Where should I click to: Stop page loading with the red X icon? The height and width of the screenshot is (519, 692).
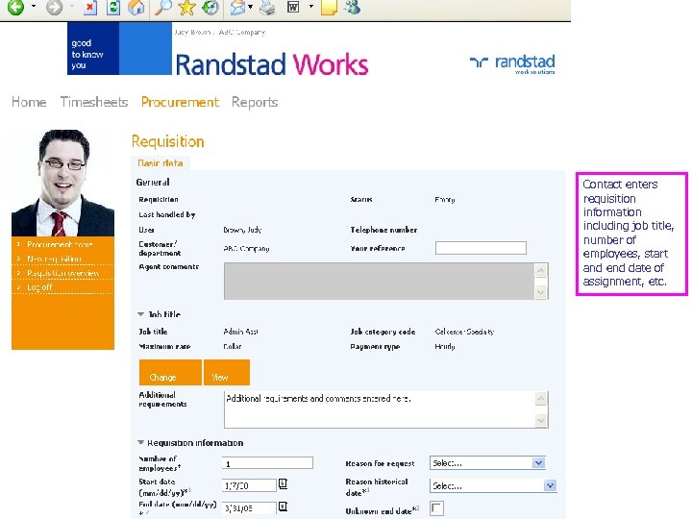[x=90, y=7]
